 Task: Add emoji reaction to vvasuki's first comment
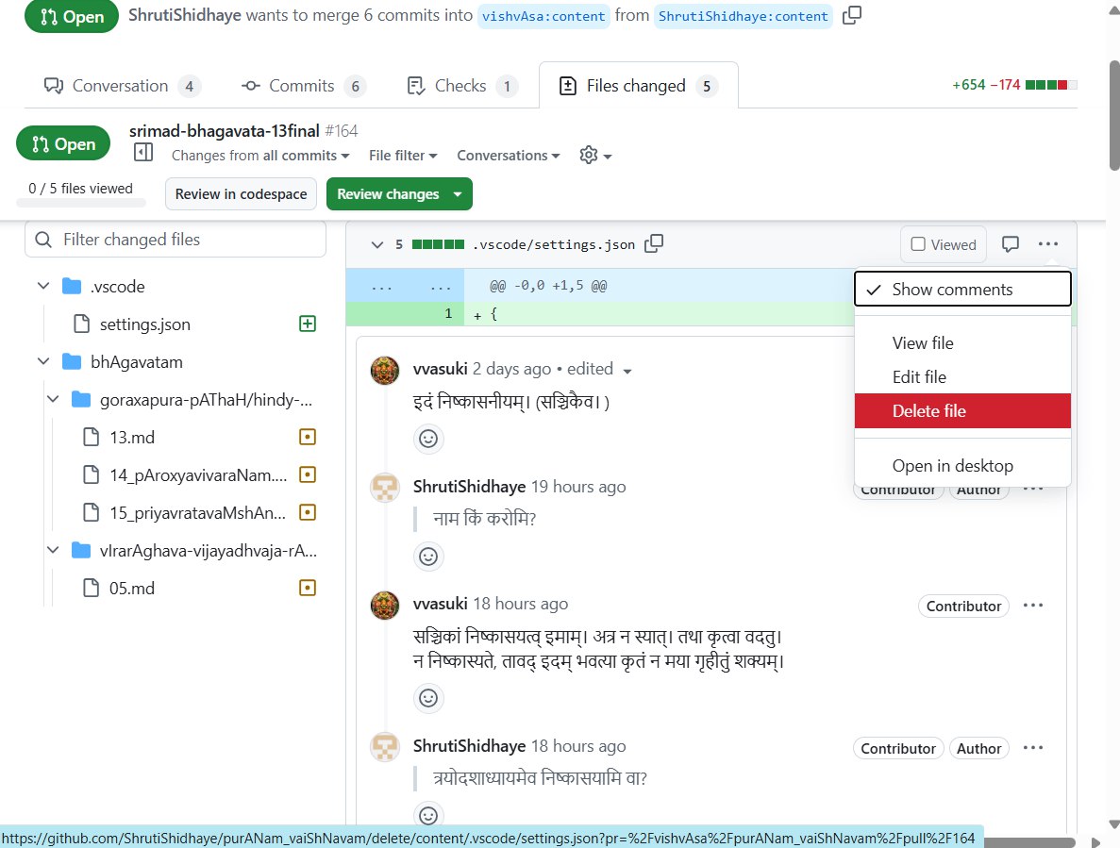tap(428, 439)
